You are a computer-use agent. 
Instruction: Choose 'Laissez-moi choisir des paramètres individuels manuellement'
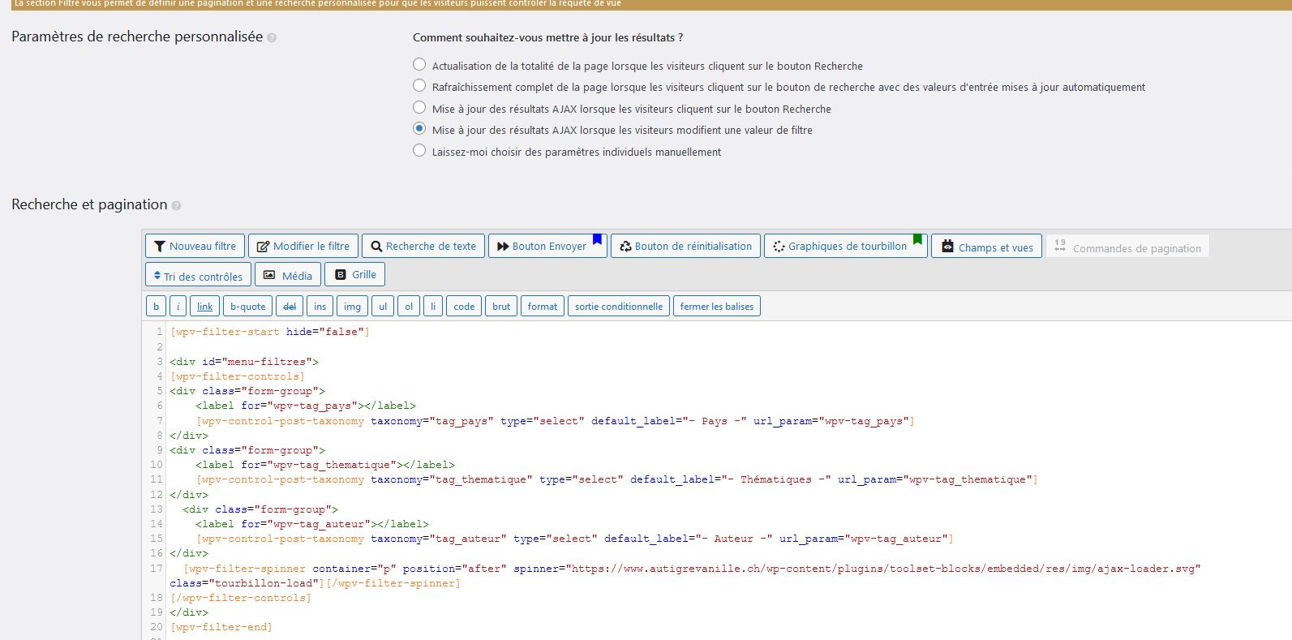pyautogui.click(x=419, y=150)
